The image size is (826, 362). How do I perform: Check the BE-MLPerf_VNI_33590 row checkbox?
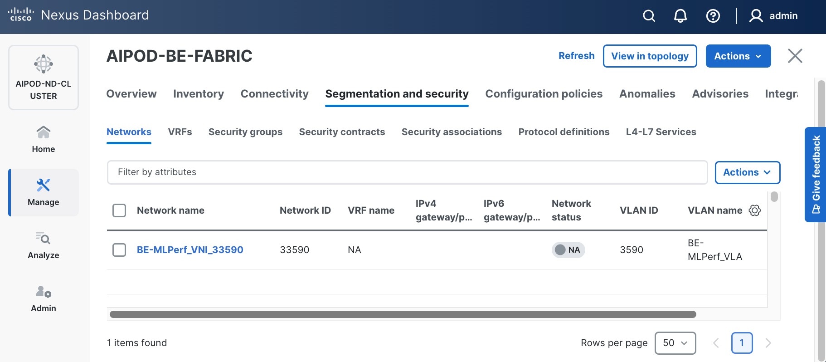pos(119,250)
